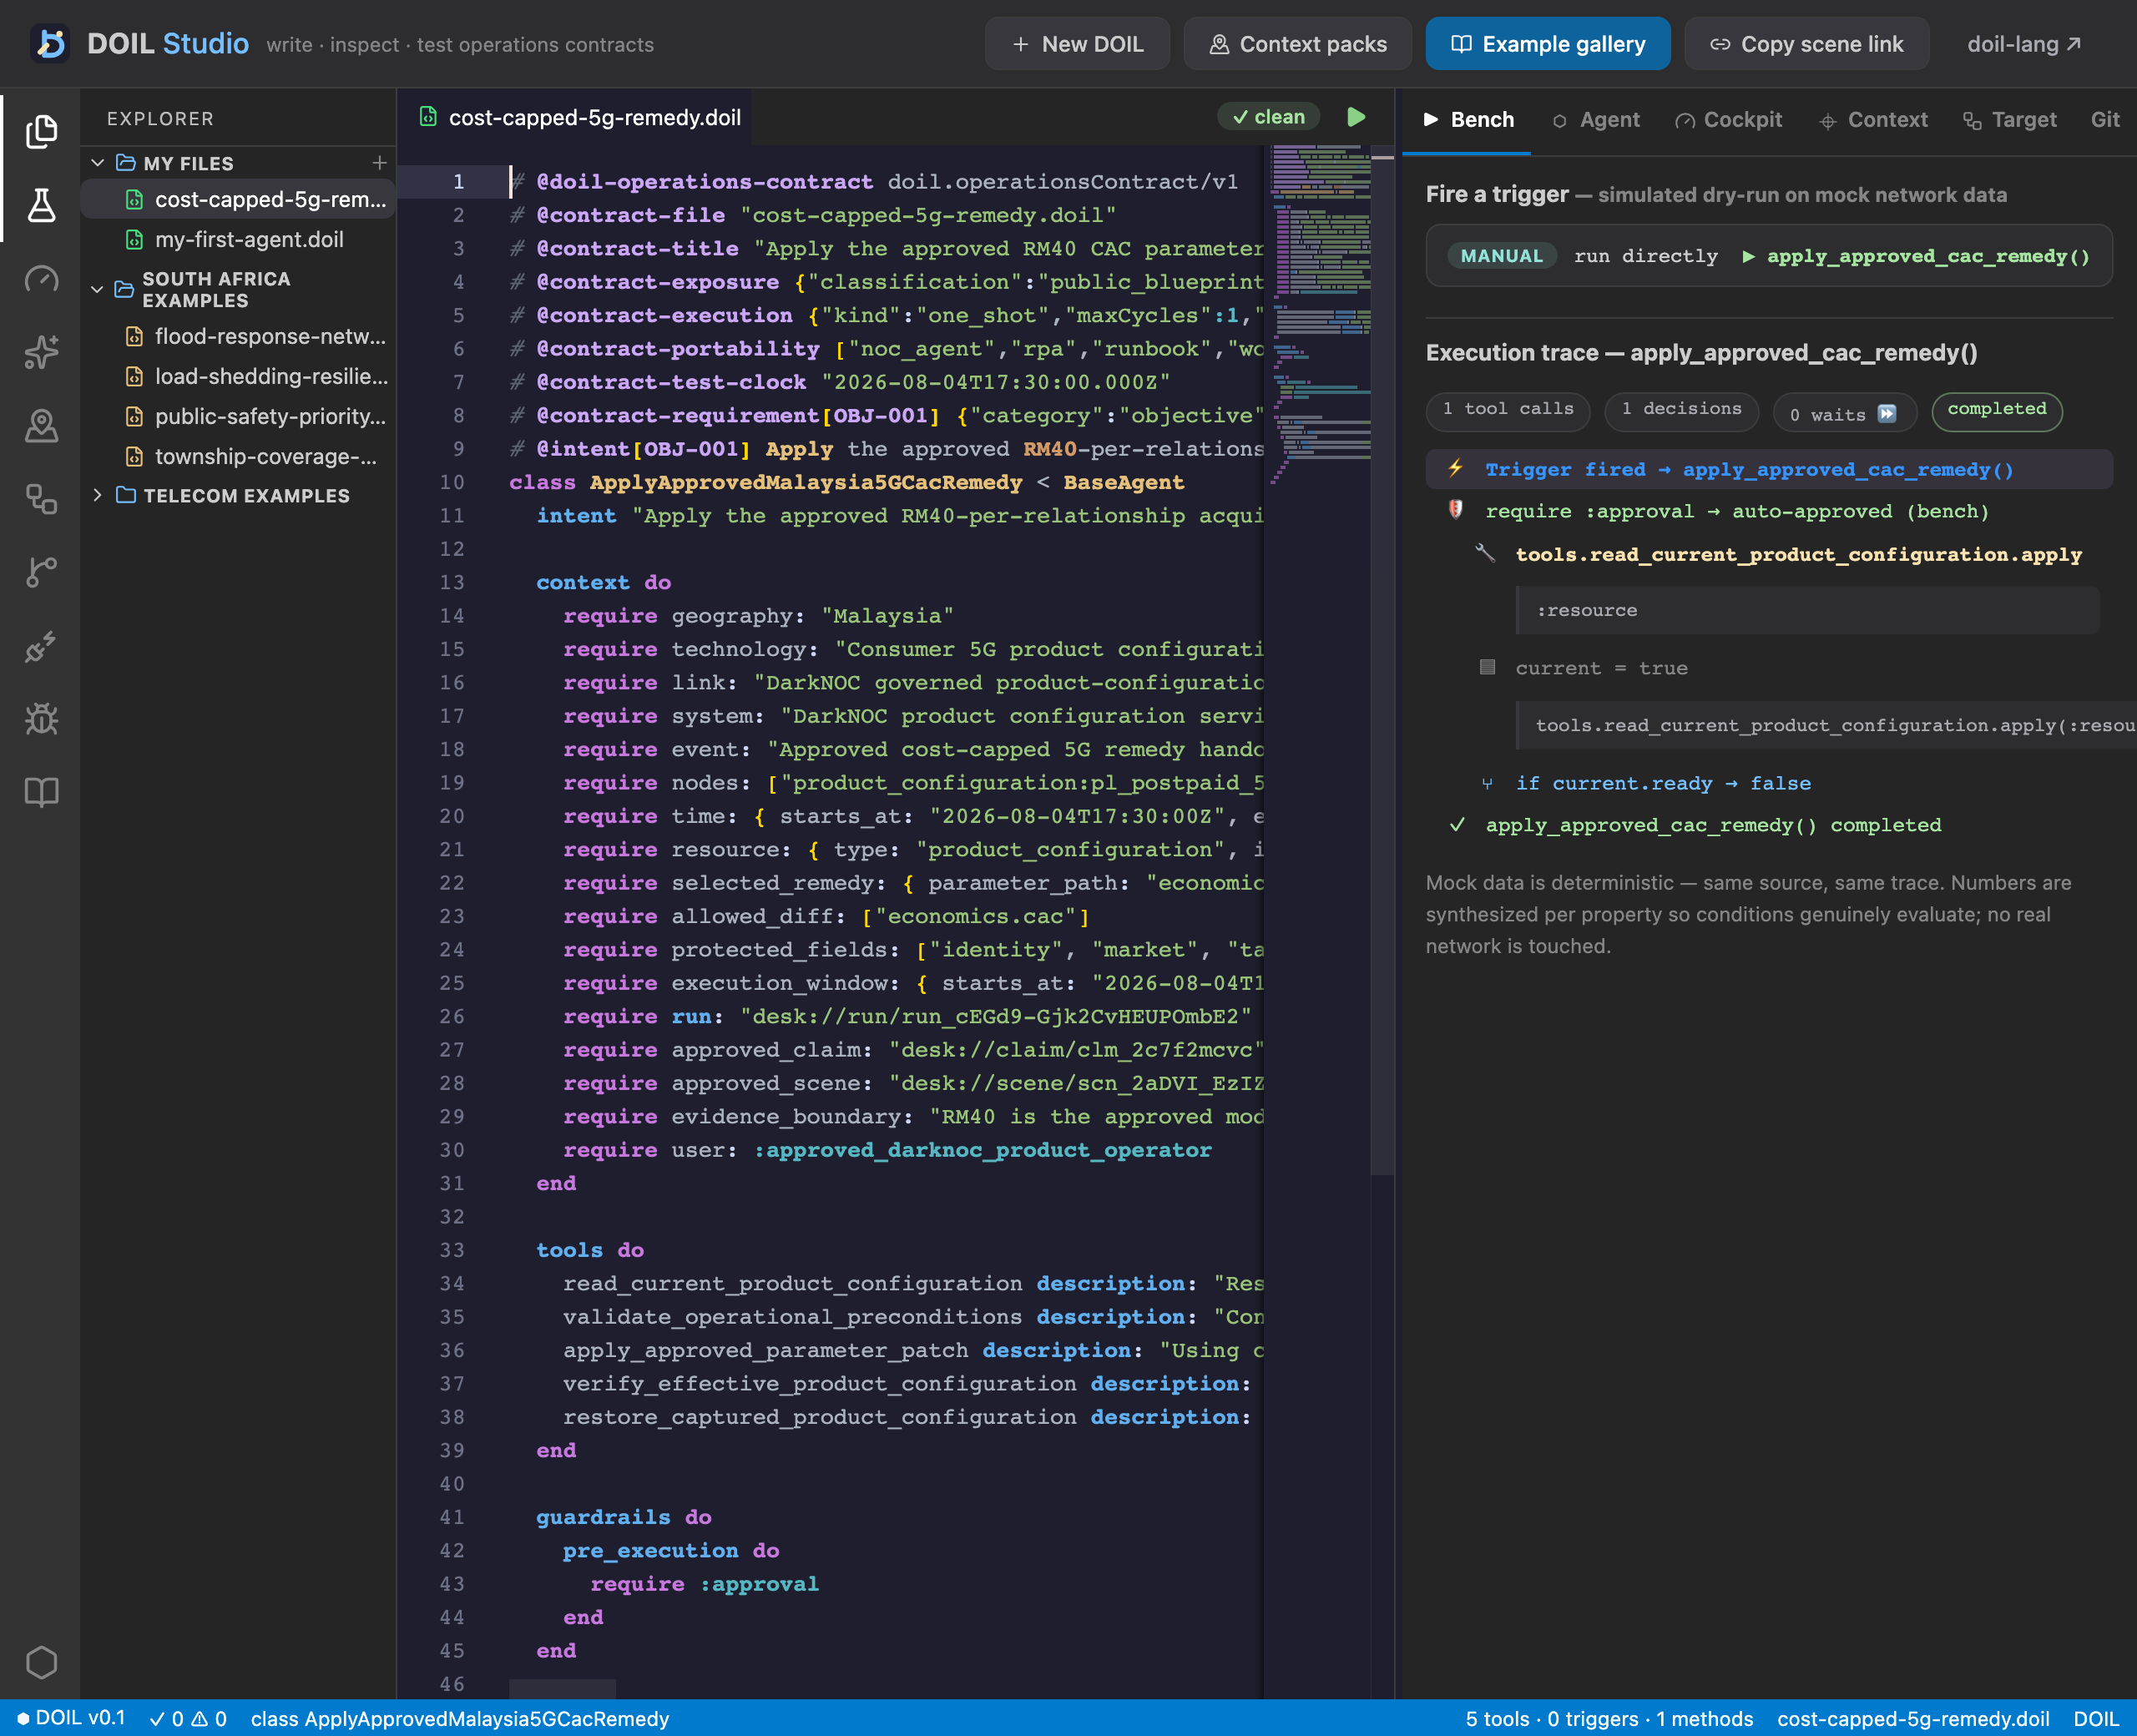
Task: Add a new file with plus icon in My Files
Action: (379, 162)
